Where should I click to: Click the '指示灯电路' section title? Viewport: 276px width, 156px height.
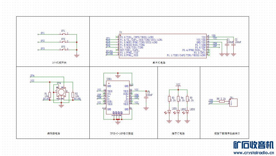(178, 133)
